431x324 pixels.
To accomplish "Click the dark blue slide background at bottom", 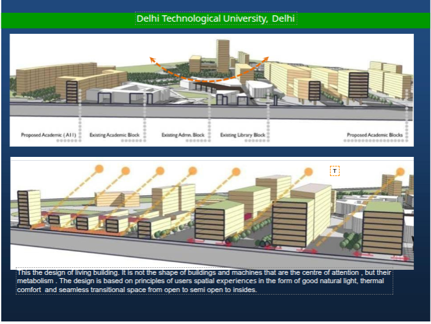I will [x=211, y=309].
